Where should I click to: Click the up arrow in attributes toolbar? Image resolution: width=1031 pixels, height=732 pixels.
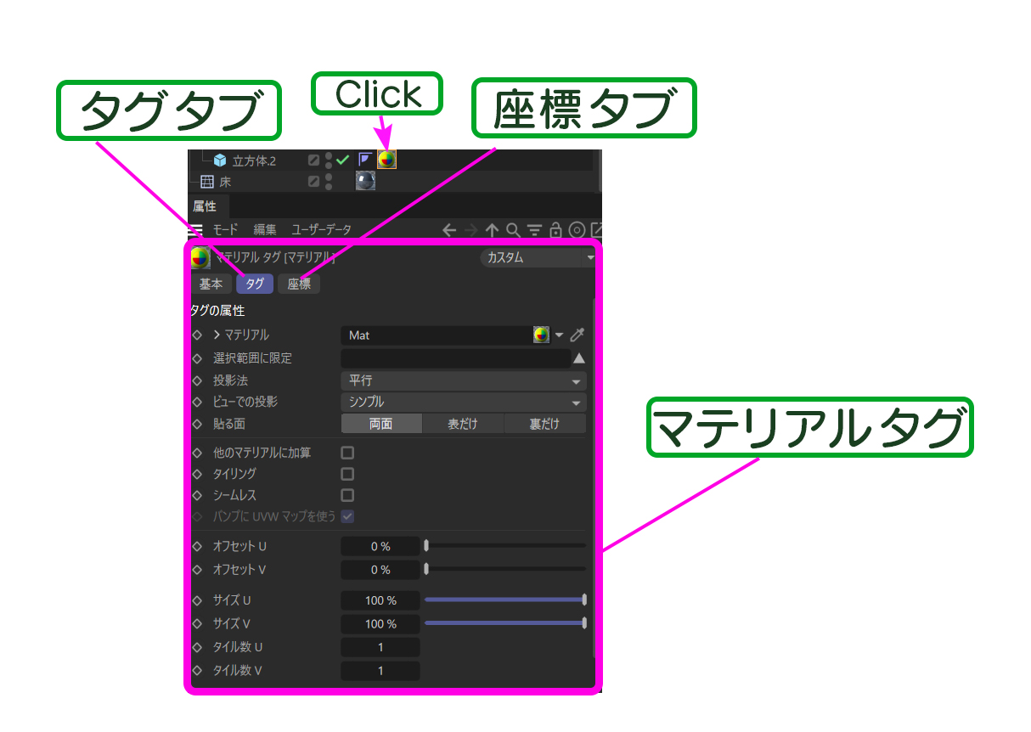tap(492, 230)
